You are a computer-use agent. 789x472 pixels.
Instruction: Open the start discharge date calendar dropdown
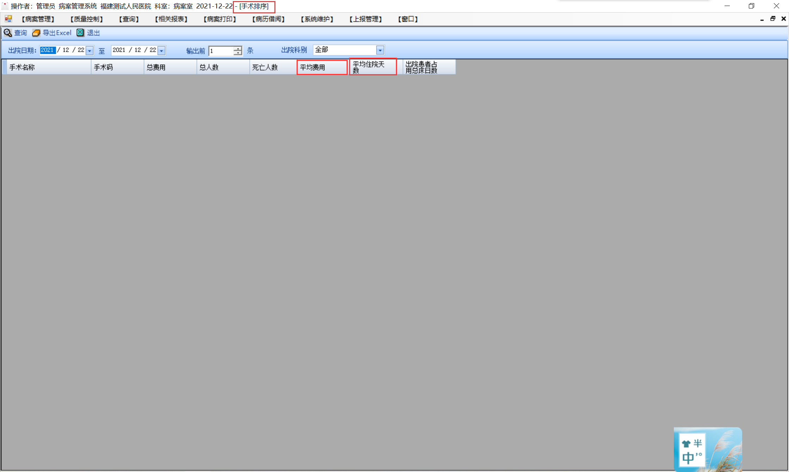pyautogui.click(x=90, y=51)
